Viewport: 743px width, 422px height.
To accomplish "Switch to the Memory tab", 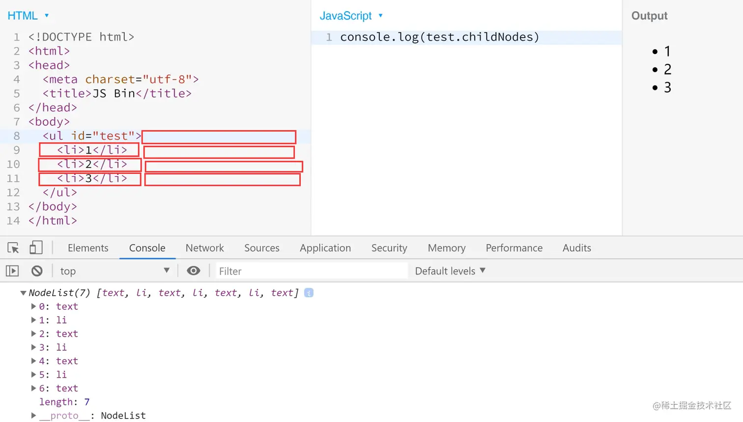I will pos(447,248).
